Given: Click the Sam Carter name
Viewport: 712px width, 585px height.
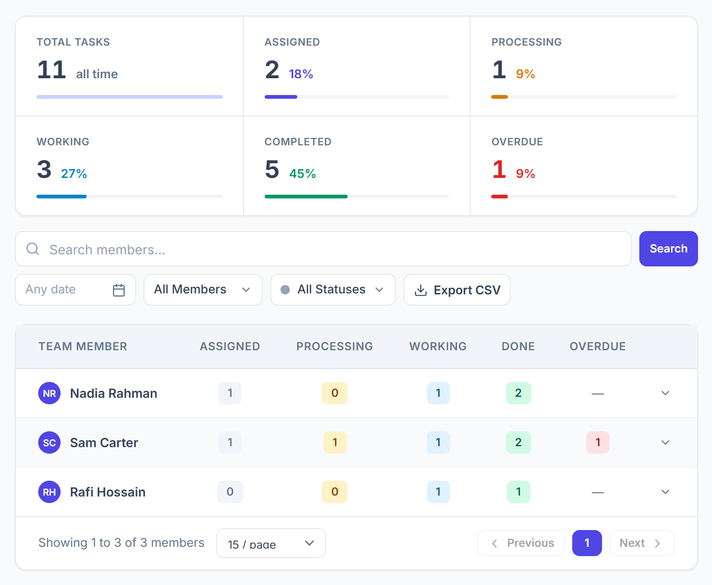Looking at the screenshot, I should (104, 443).
